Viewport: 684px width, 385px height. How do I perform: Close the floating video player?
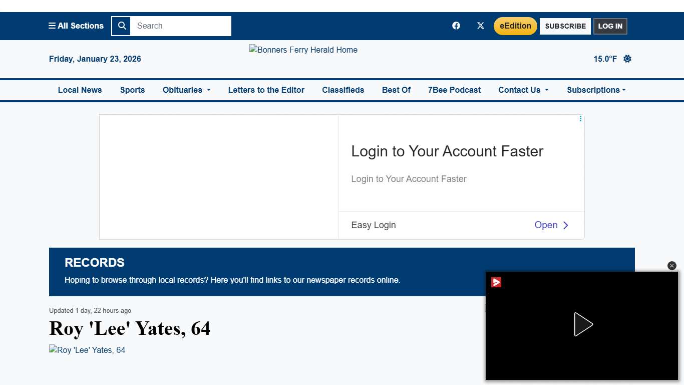click(x=672, y=266)
